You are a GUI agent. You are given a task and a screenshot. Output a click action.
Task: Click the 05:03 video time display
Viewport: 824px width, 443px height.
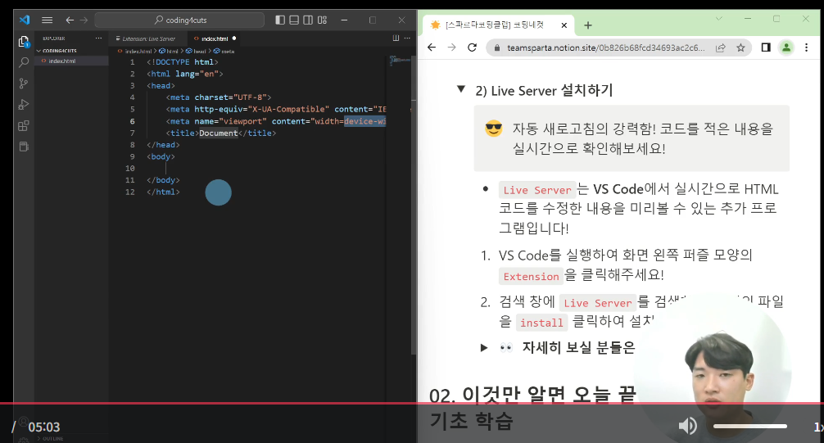[44, 427]
